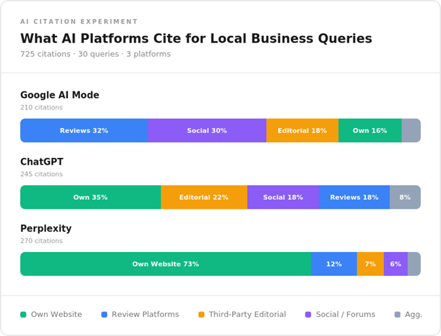Click the Google AI Mode heading

[x=60, y=95]
